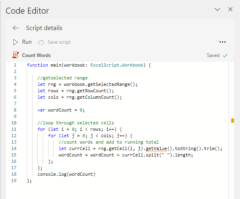The image size is (240, 199).
Task: Click the Save script cloud icon
Action: pyautogui.click(x=41, y=43)
